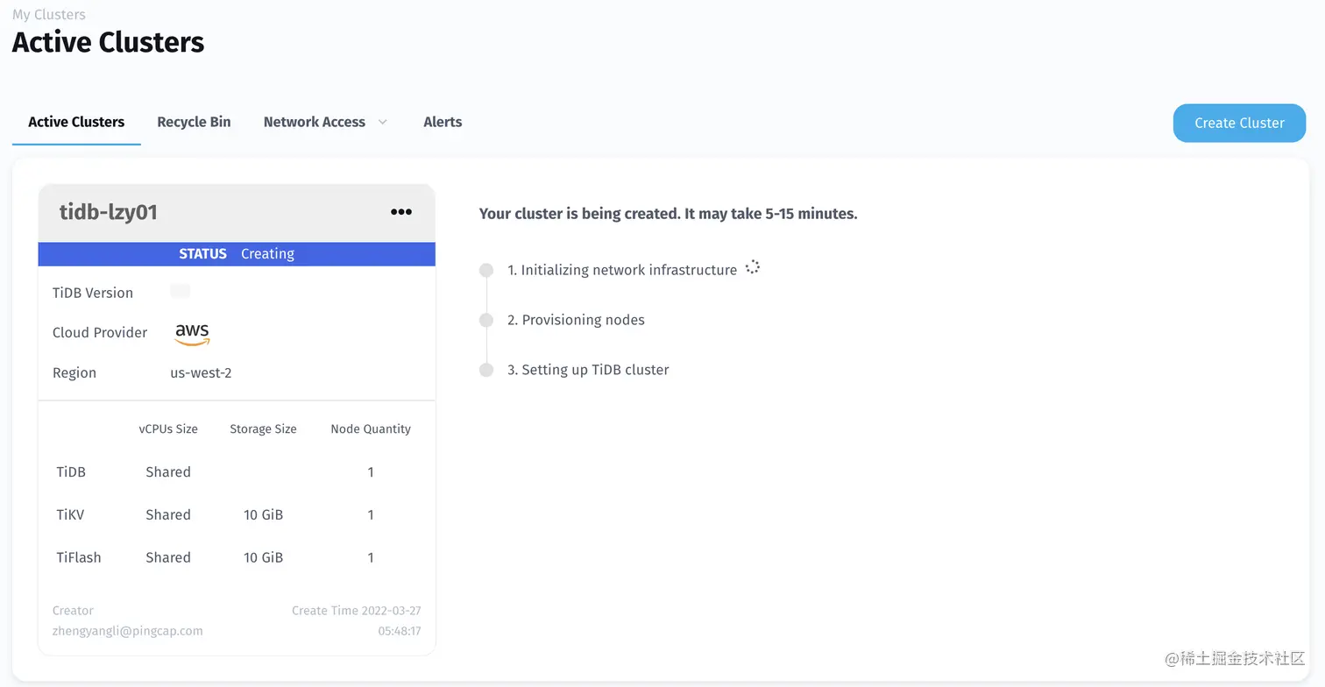The height and width of the screenshot is (687, 1325).
Task: Click the loading spinner beside network infrastructure
Action: pyautogui.click(x=752, y=268)
